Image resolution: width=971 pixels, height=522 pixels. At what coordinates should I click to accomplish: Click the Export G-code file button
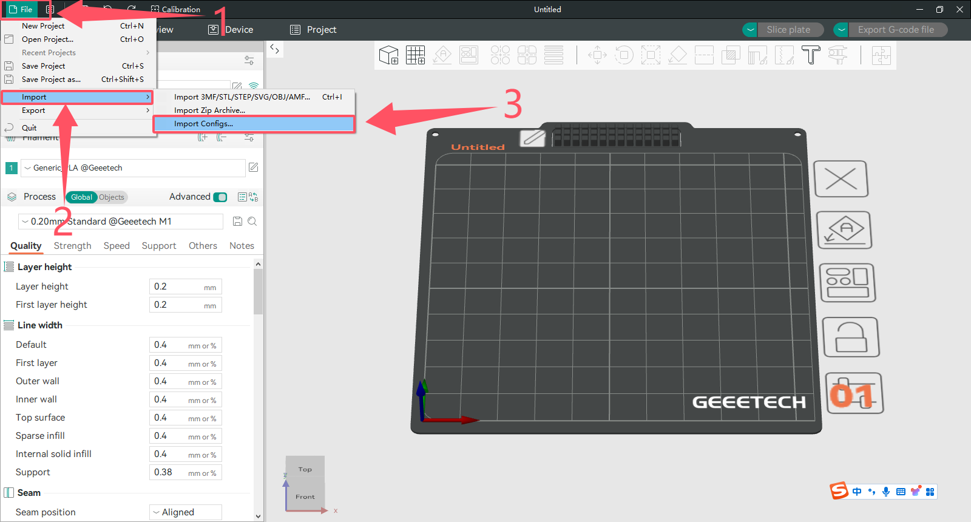(898, 30)
